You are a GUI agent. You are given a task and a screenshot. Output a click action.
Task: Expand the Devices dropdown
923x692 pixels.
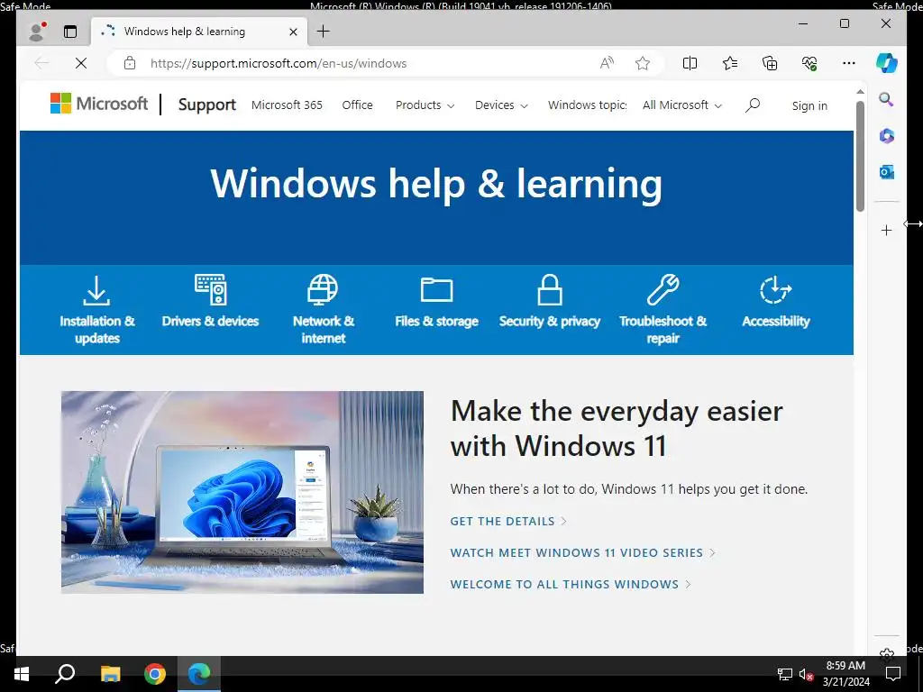(x=501, y=105)
